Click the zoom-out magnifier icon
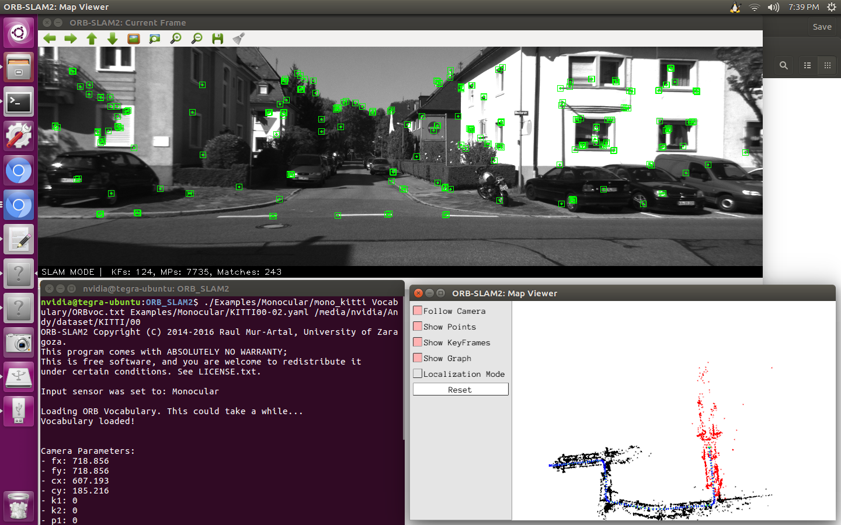Viewport: 841px width, 525px height. (x=197, y=38)
